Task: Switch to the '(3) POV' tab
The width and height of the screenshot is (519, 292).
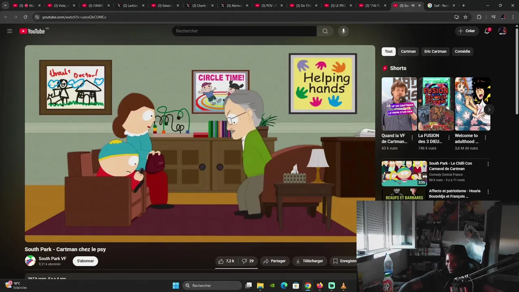Action: tap(268, 6)
